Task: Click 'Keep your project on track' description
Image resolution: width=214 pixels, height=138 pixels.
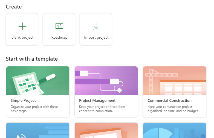Action: pos(102,109)
